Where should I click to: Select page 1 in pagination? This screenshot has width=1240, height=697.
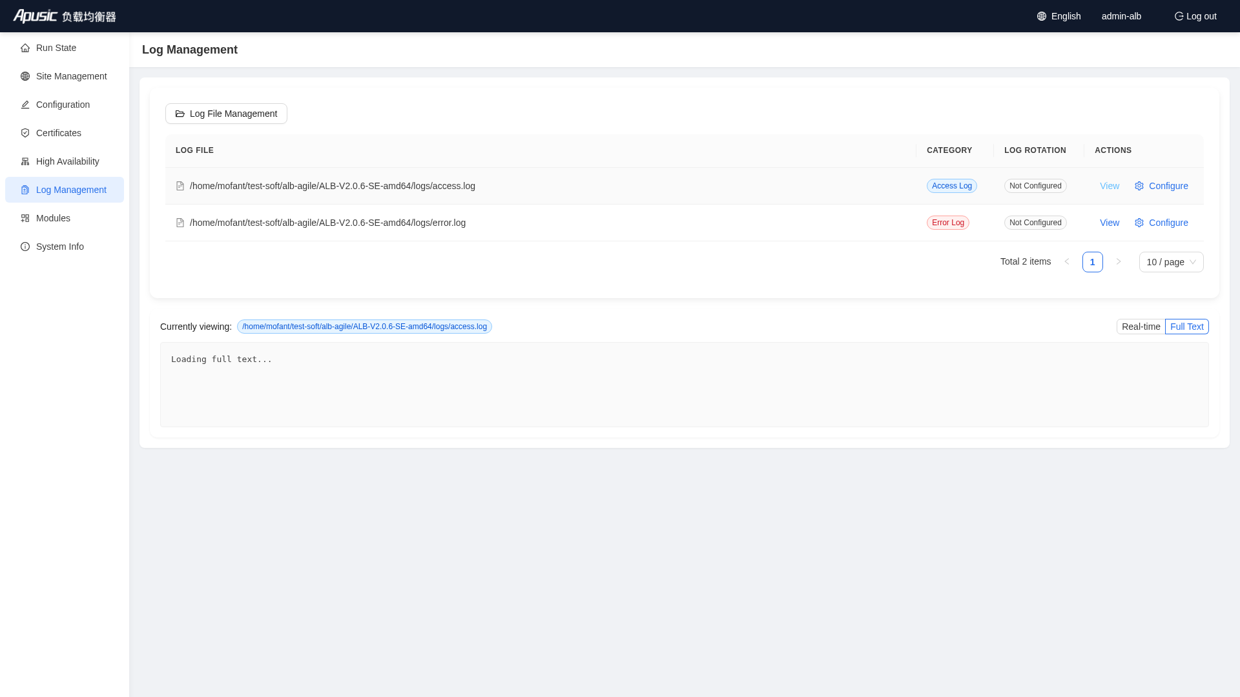pos(1093,262)
